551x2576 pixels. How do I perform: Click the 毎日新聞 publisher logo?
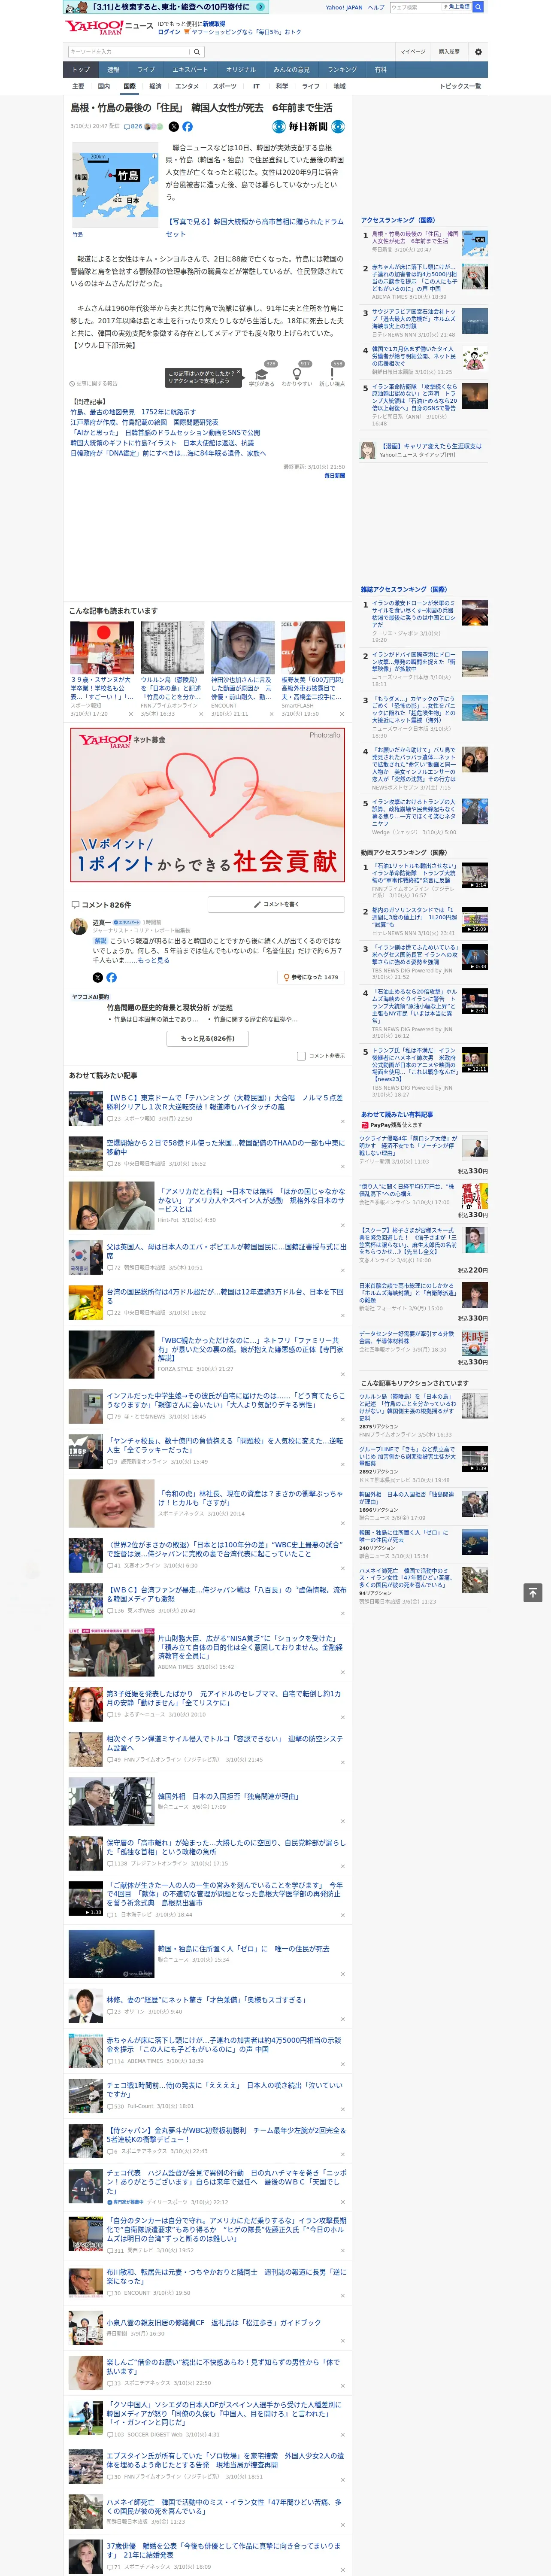click(x=309, y=127)
